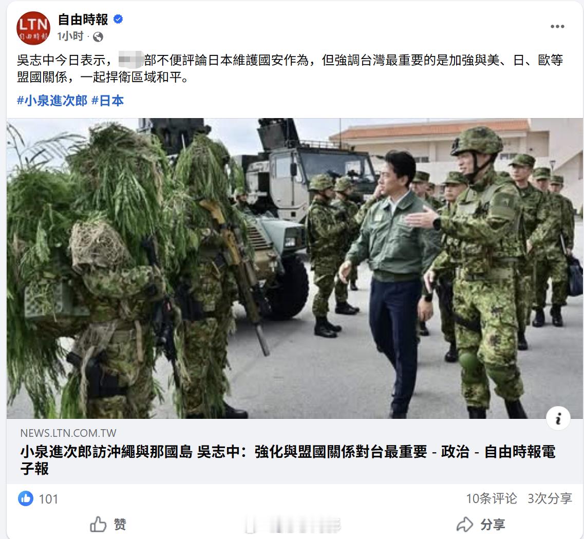Screen dimensions: 584x539
Task: Click the share arrow 分享 button
Action: pos(481,524)
